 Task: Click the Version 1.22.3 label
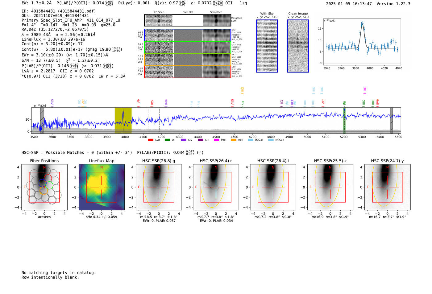point(393,4)
